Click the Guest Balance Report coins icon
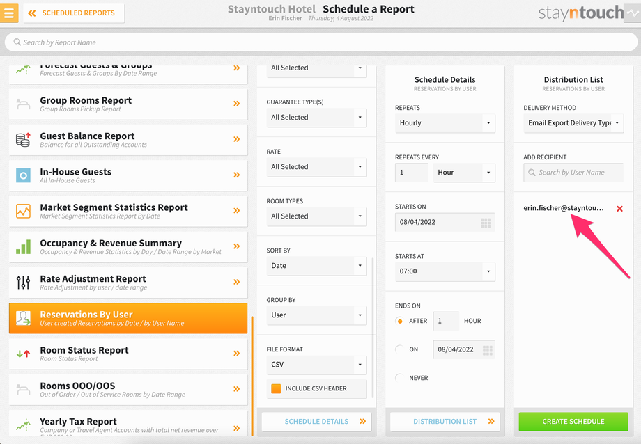The image size is (641, 444). click(x=23, y=140)
